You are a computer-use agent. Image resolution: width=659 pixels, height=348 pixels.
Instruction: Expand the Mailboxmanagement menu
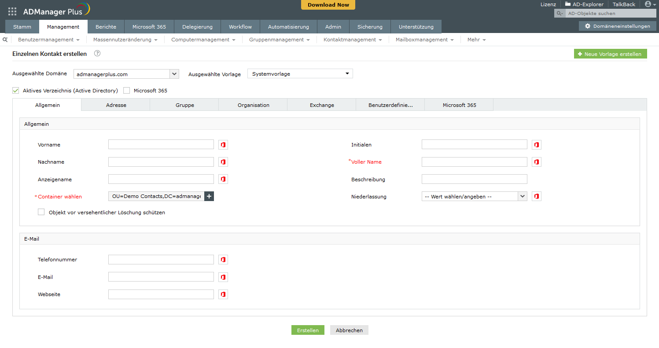tap(425, 40)
